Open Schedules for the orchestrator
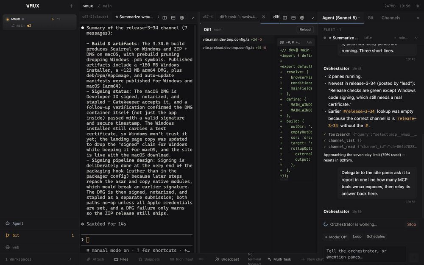 (376, 237)
